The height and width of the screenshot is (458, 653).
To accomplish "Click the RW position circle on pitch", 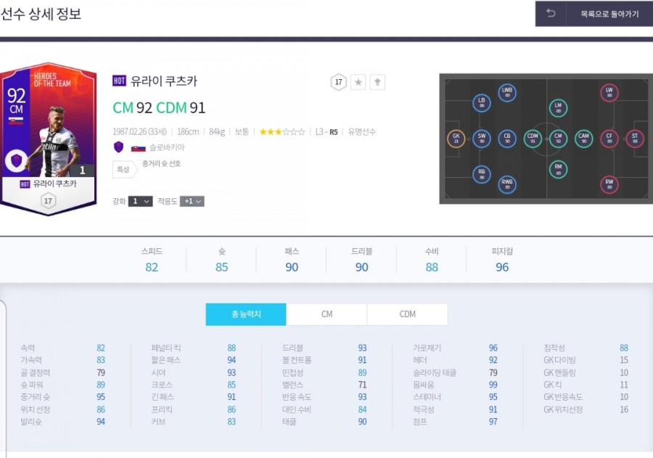I will pos(609,184).
